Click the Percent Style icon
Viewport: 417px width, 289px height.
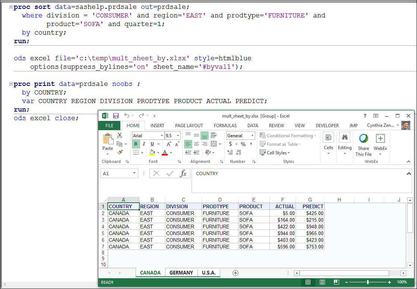[243, 144]
